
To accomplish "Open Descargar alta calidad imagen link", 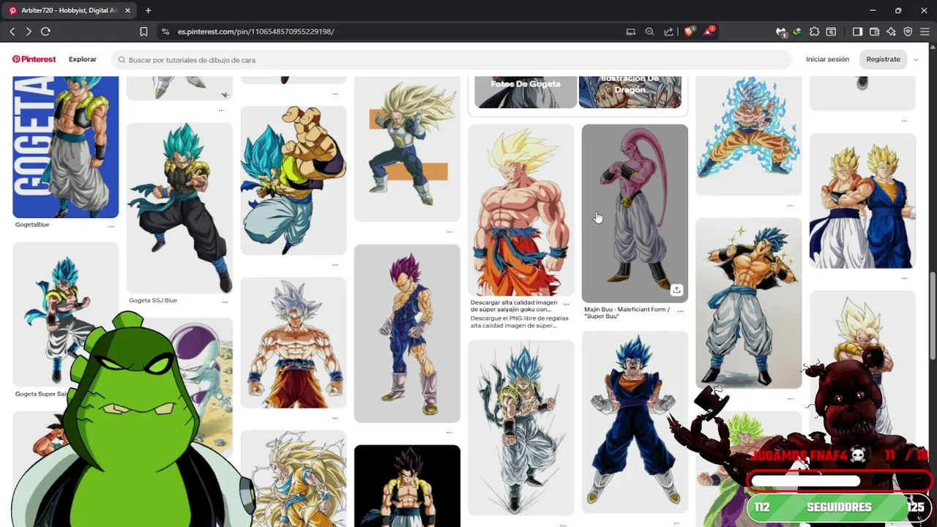I will click(x=514, y=306).
